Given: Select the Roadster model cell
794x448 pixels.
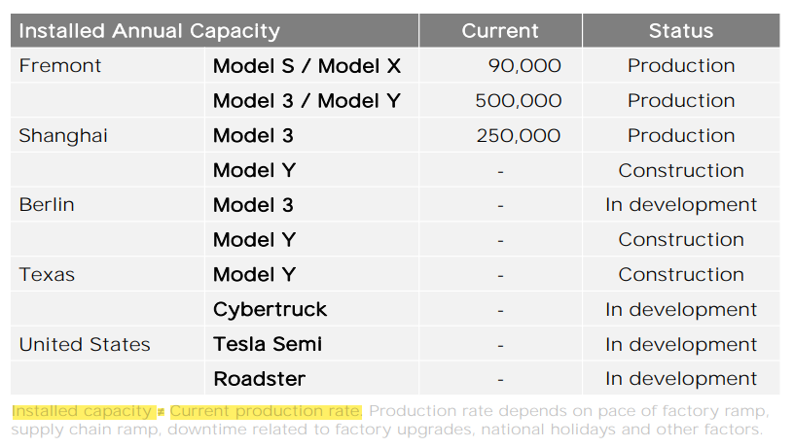Looking at the screenshot, I should [259, 379].
